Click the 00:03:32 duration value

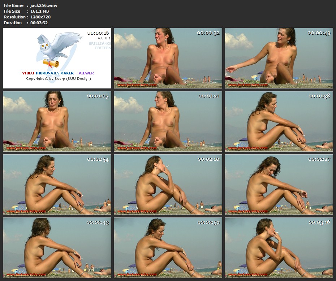39,23
